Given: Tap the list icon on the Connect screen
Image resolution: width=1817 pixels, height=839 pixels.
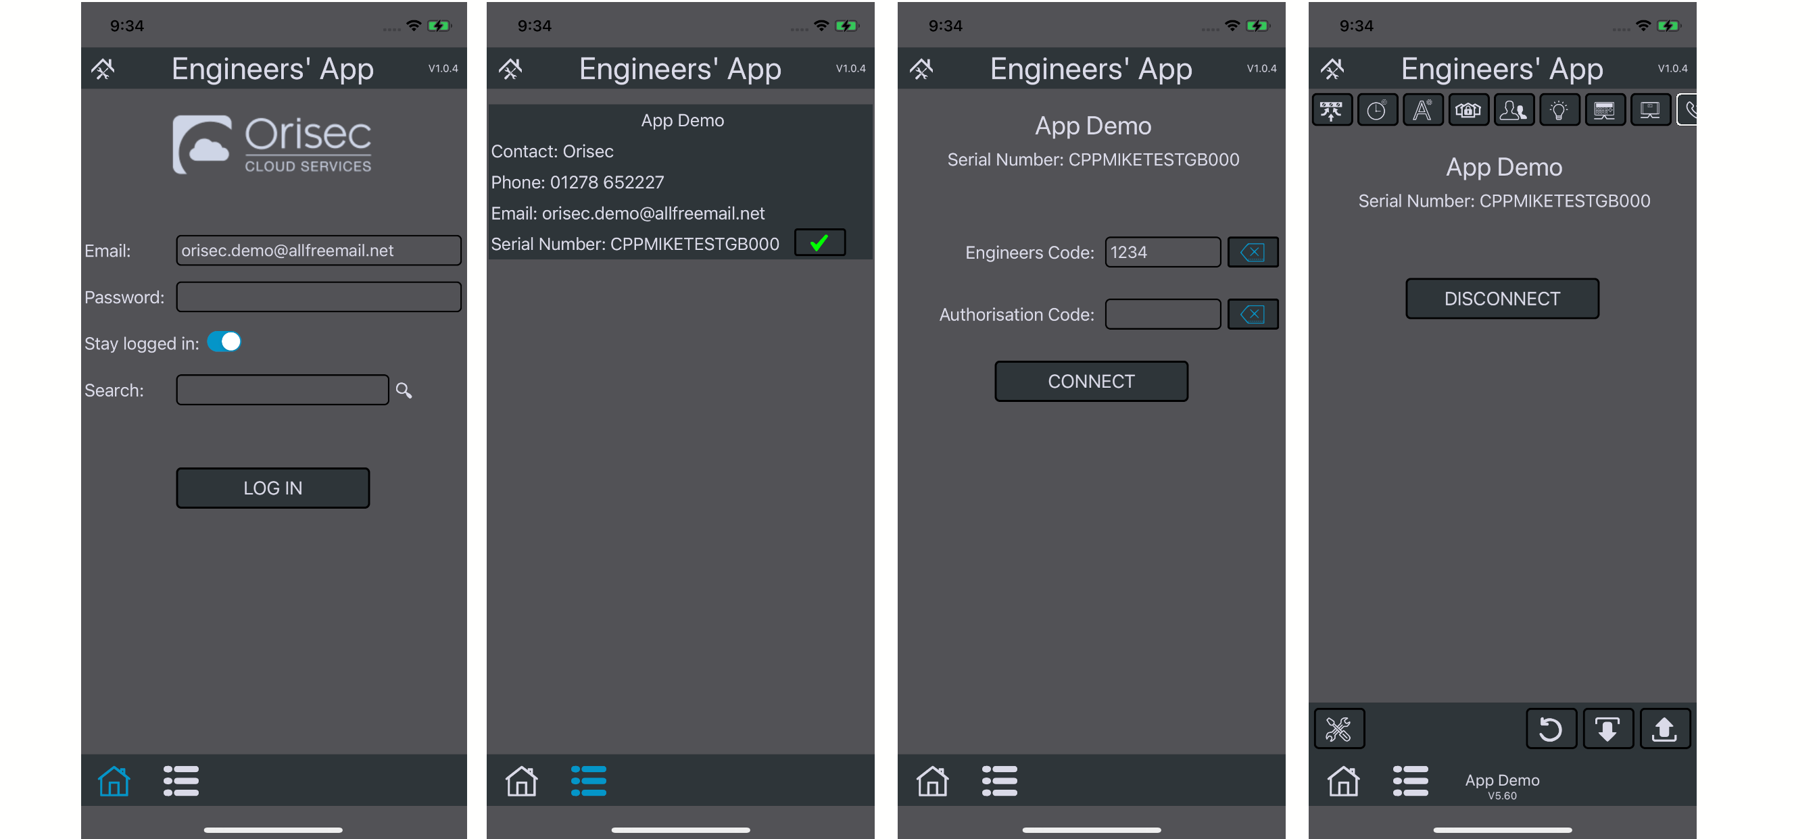Looking at the screenshot, I should pos(999,780).
